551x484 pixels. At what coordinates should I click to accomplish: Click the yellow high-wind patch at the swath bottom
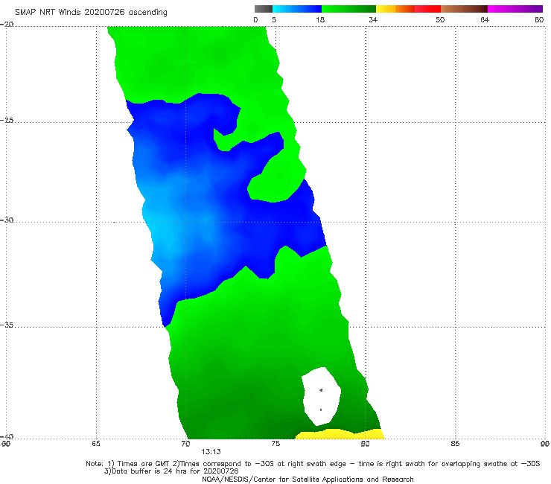tap(340, 434)
